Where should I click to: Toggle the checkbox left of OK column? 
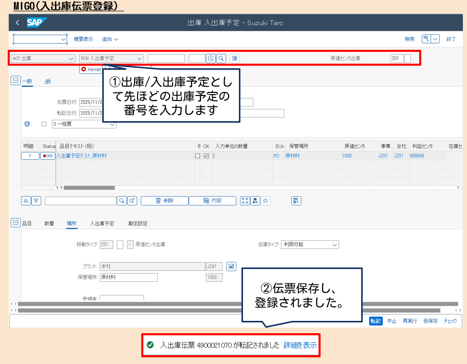tap(197, 155)
